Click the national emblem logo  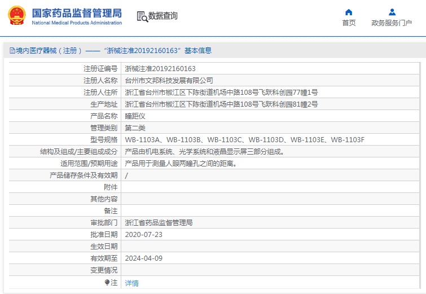point(16,16)
